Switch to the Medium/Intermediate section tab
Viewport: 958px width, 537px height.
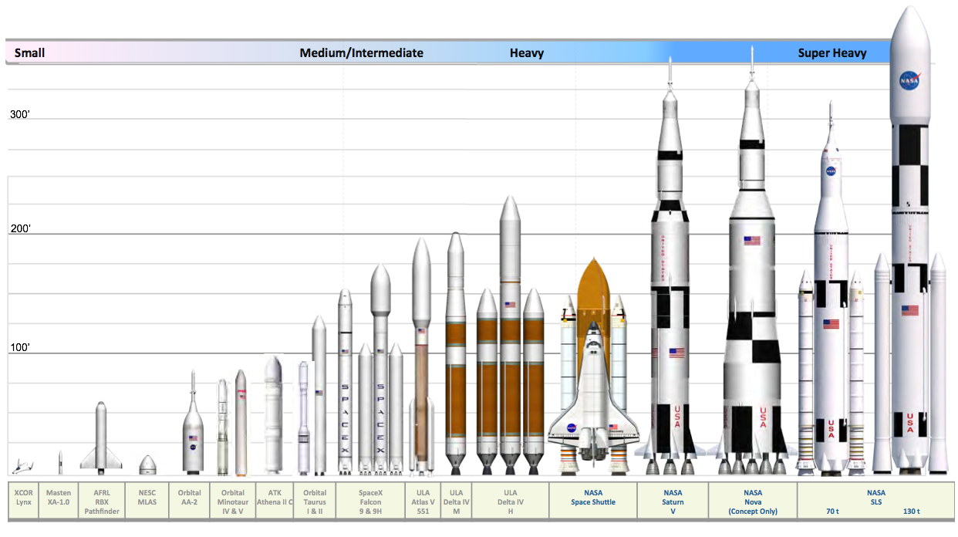point(362,52)
